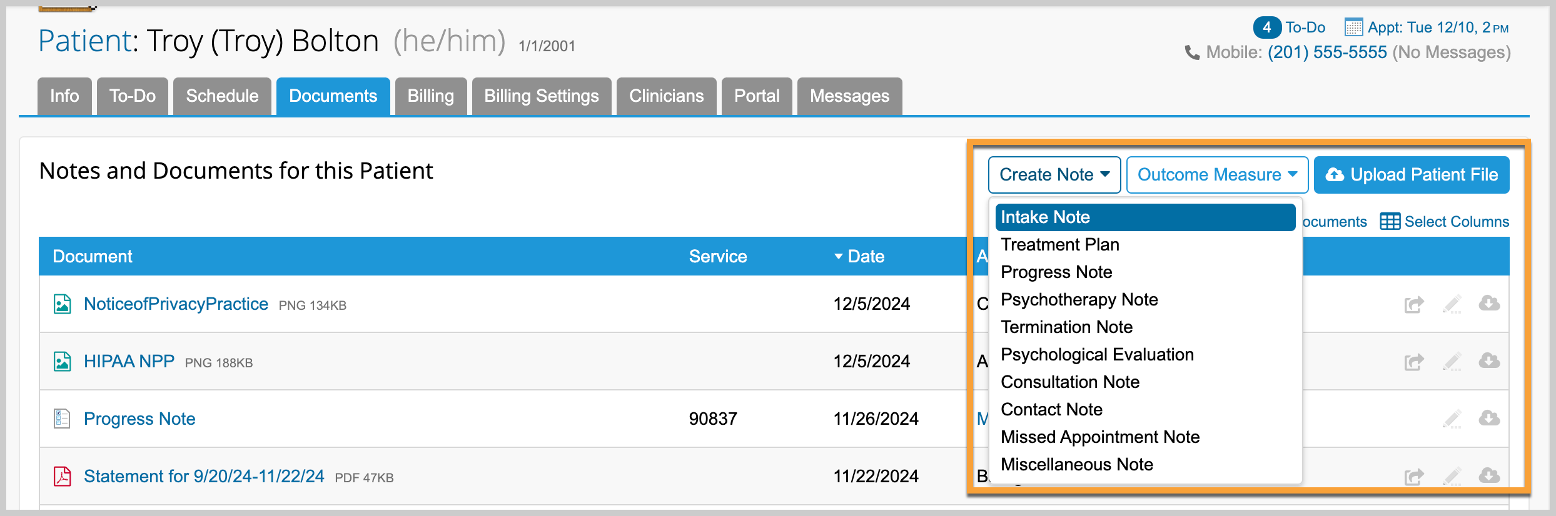Go to the Schedule tab
This screenshot has width=1556, height=516.
click(x=222, y=96)
